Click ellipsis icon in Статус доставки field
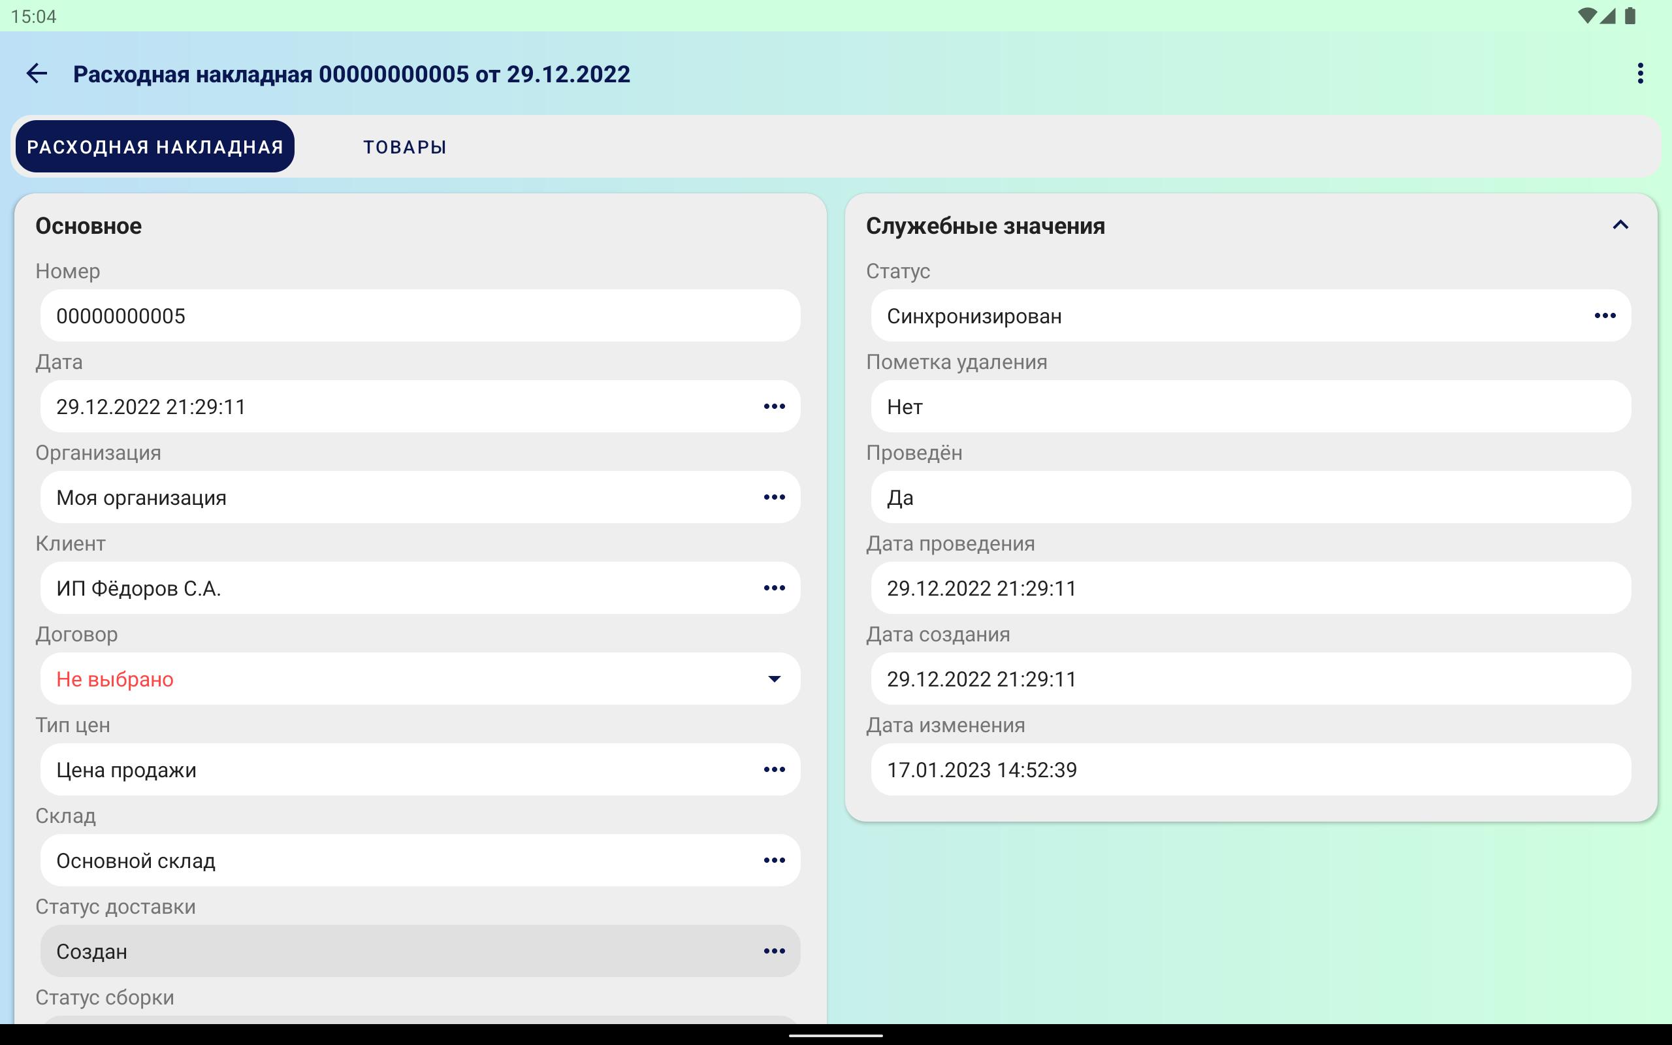Screen dimensions: 1672x1045 [774, 951]
